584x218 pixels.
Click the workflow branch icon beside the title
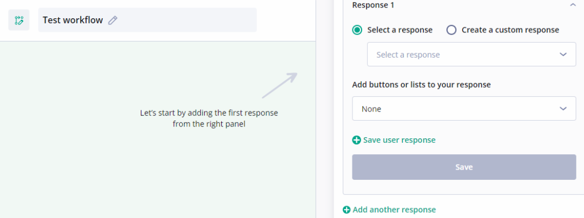click(19, 20)
